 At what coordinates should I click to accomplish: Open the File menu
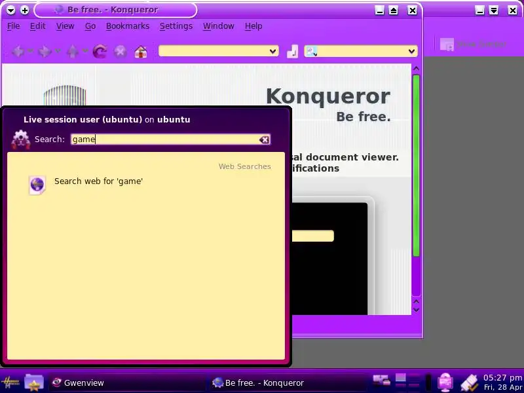pyautogui.click(x=13, y=26)
